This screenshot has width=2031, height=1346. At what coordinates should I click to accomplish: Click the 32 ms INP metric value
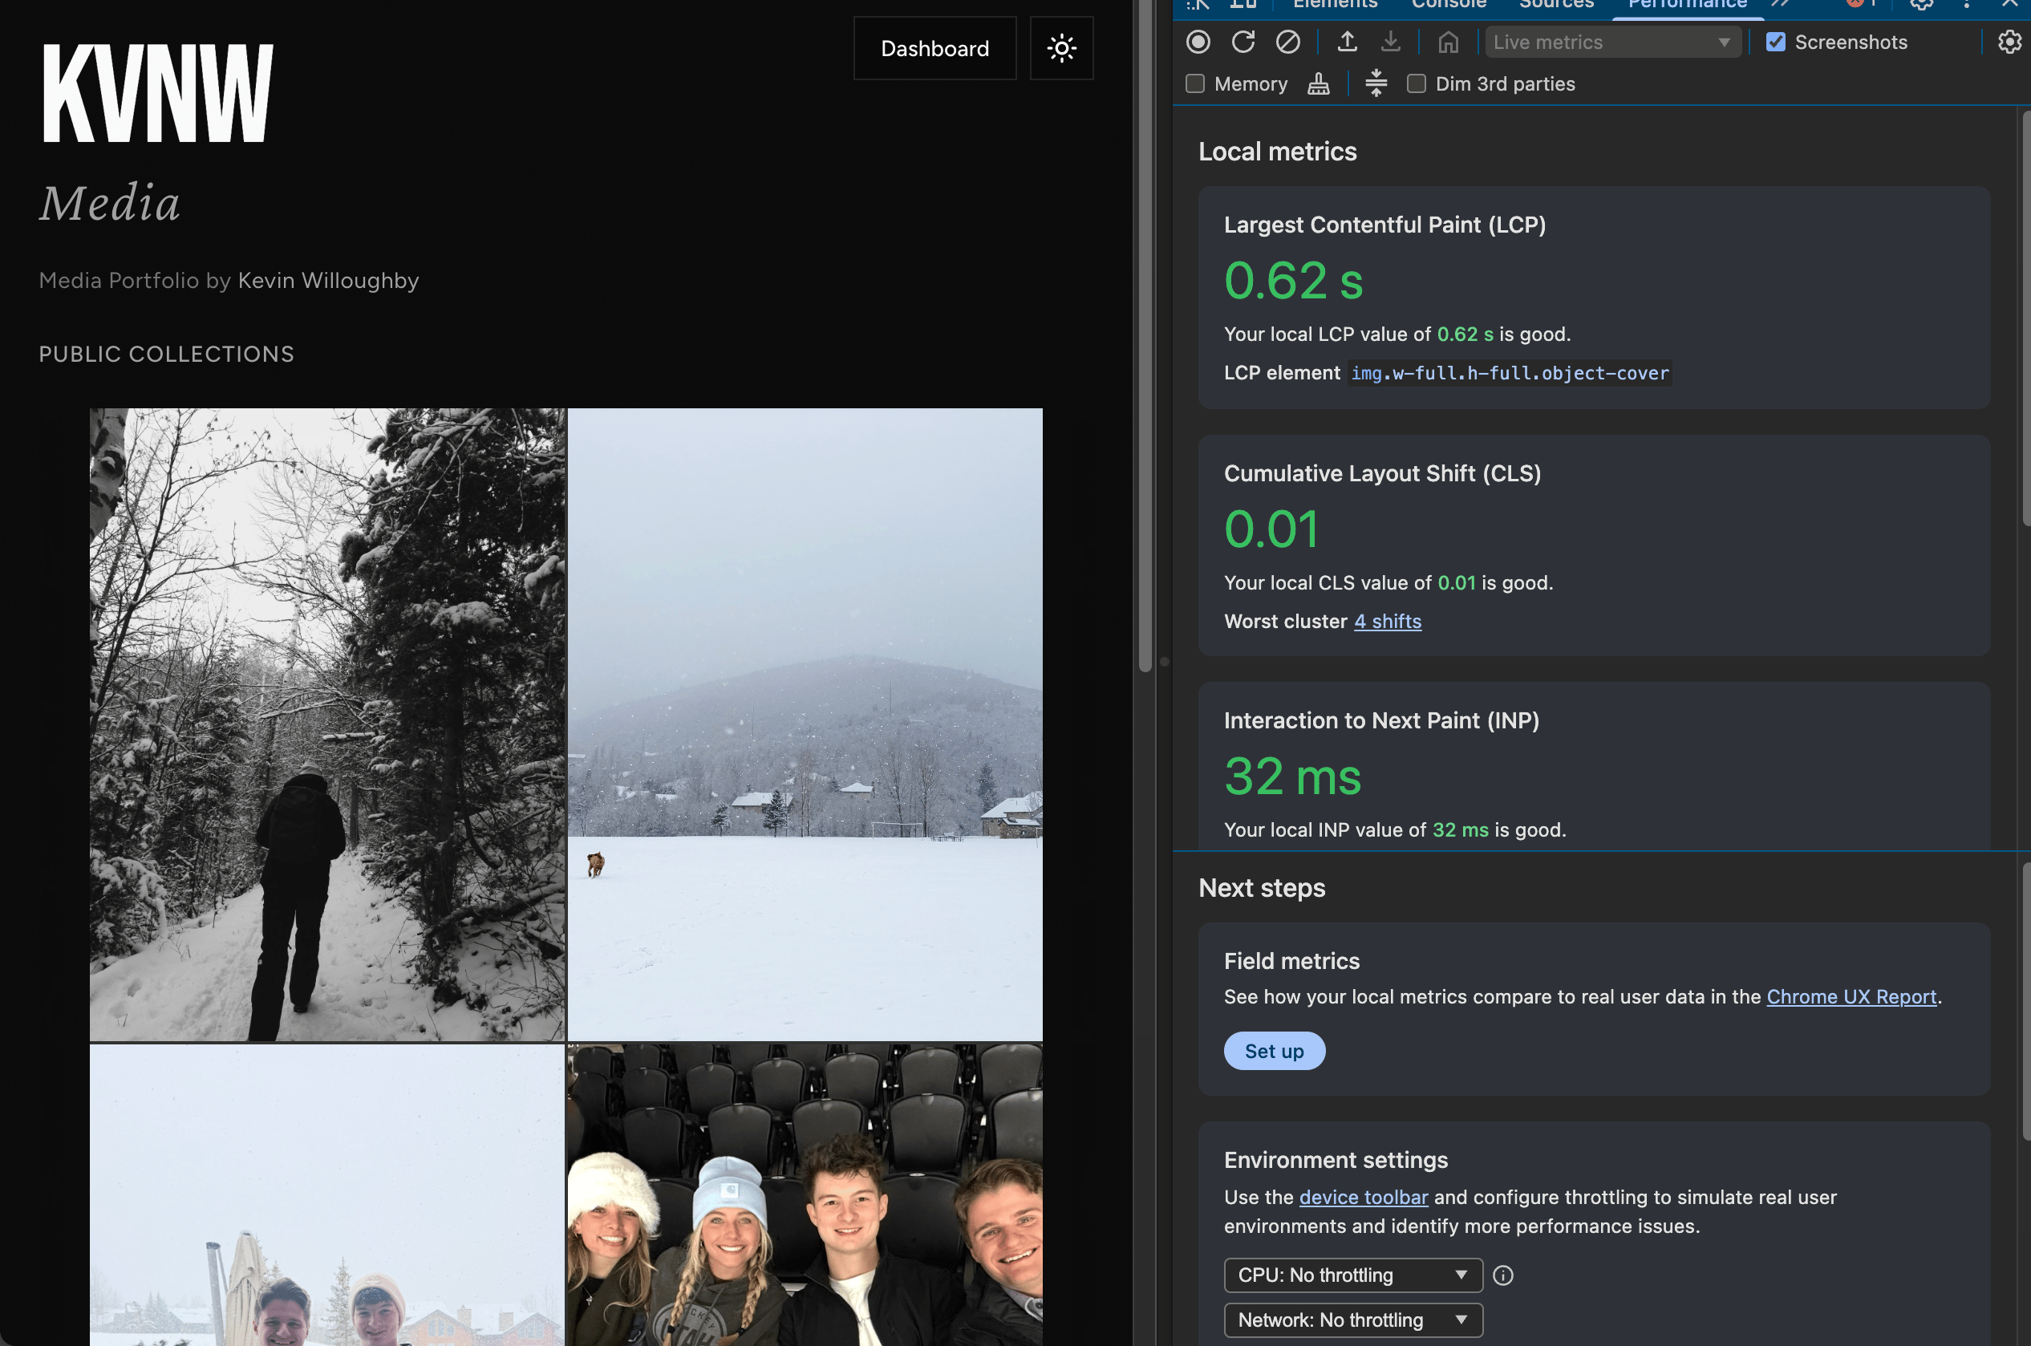[1292, 776]
